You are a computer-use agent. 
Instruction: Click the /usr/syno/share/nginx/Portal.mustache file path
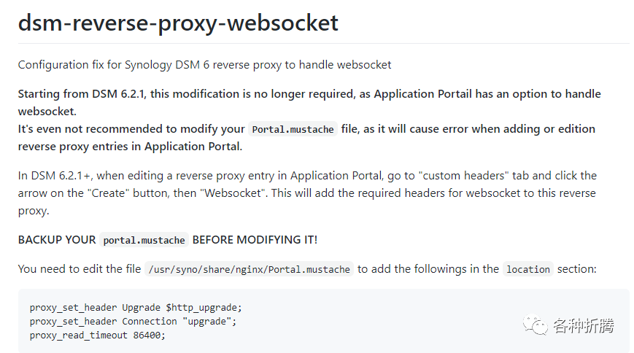click(249, 269)
